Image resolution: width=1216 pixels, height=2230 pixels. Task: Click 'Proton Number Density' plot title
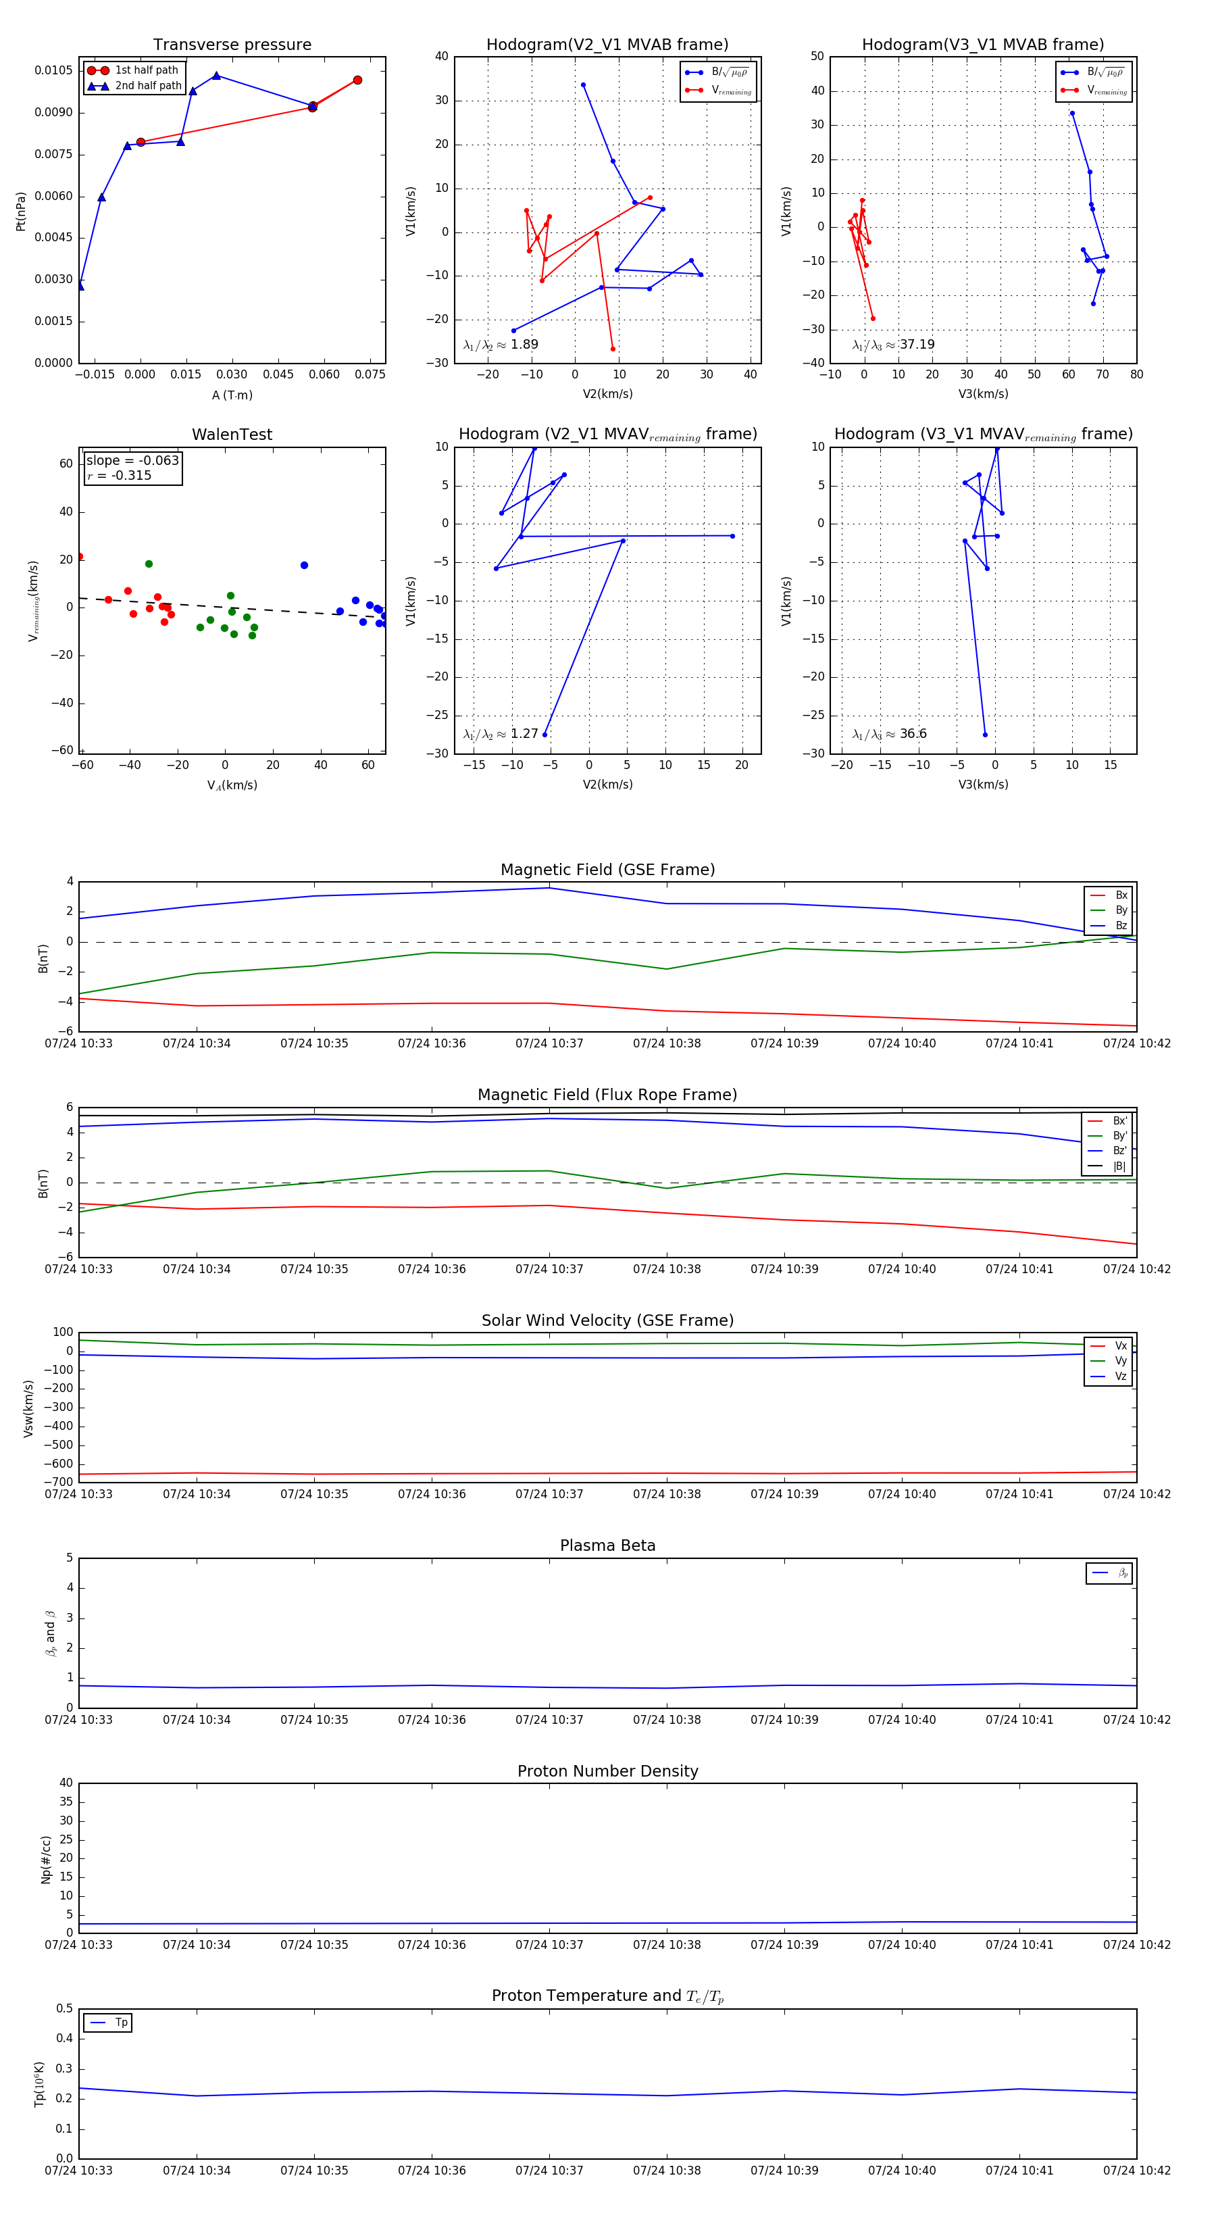(x=607, y=1771)
